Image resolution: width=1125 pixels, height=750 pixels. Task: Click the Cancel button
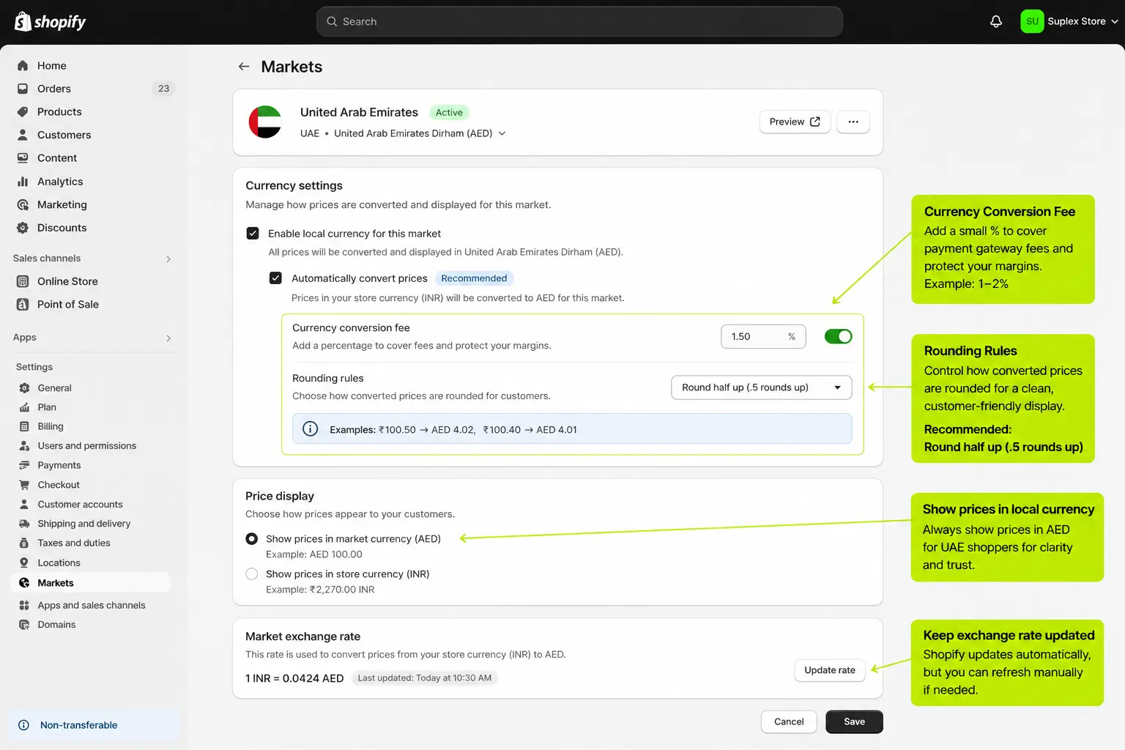pos(789,722)
